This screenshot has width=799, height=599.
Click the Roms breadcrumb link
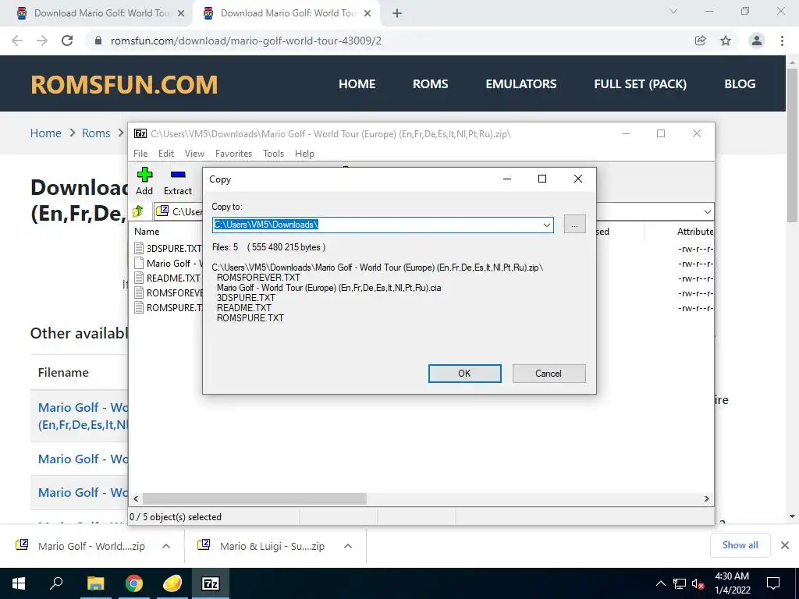(x=96, y=133)
